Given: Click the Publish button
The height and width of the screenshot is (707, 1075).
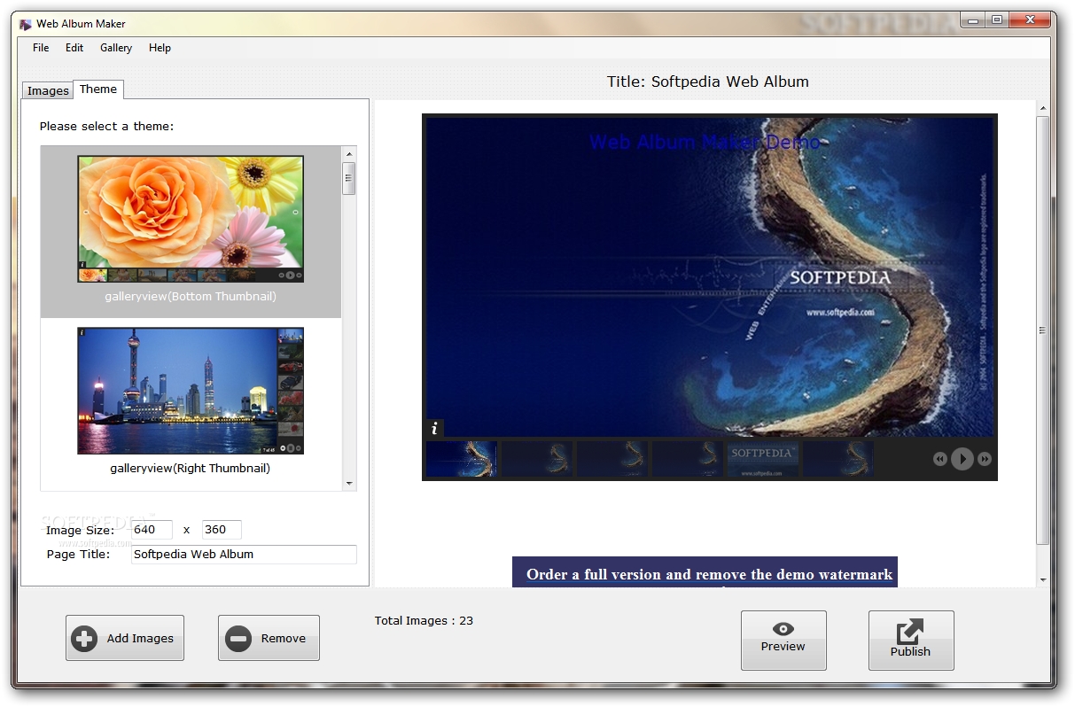Looking at the screenshot, I should [x=911, y=640].
